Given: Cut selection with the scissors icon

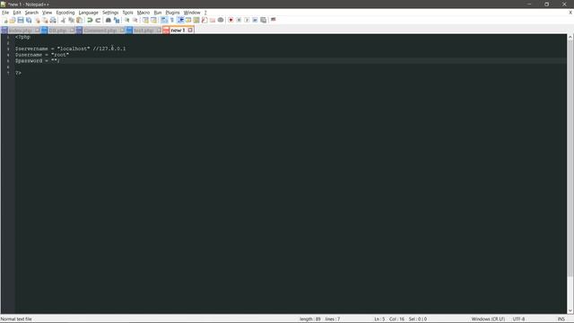Looking at the screenshot, I should click(63, 20).
